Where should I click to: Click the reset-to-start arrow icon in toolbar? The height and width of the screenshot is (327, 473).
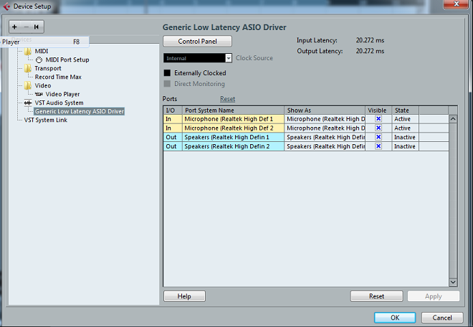tap(37, 27)
